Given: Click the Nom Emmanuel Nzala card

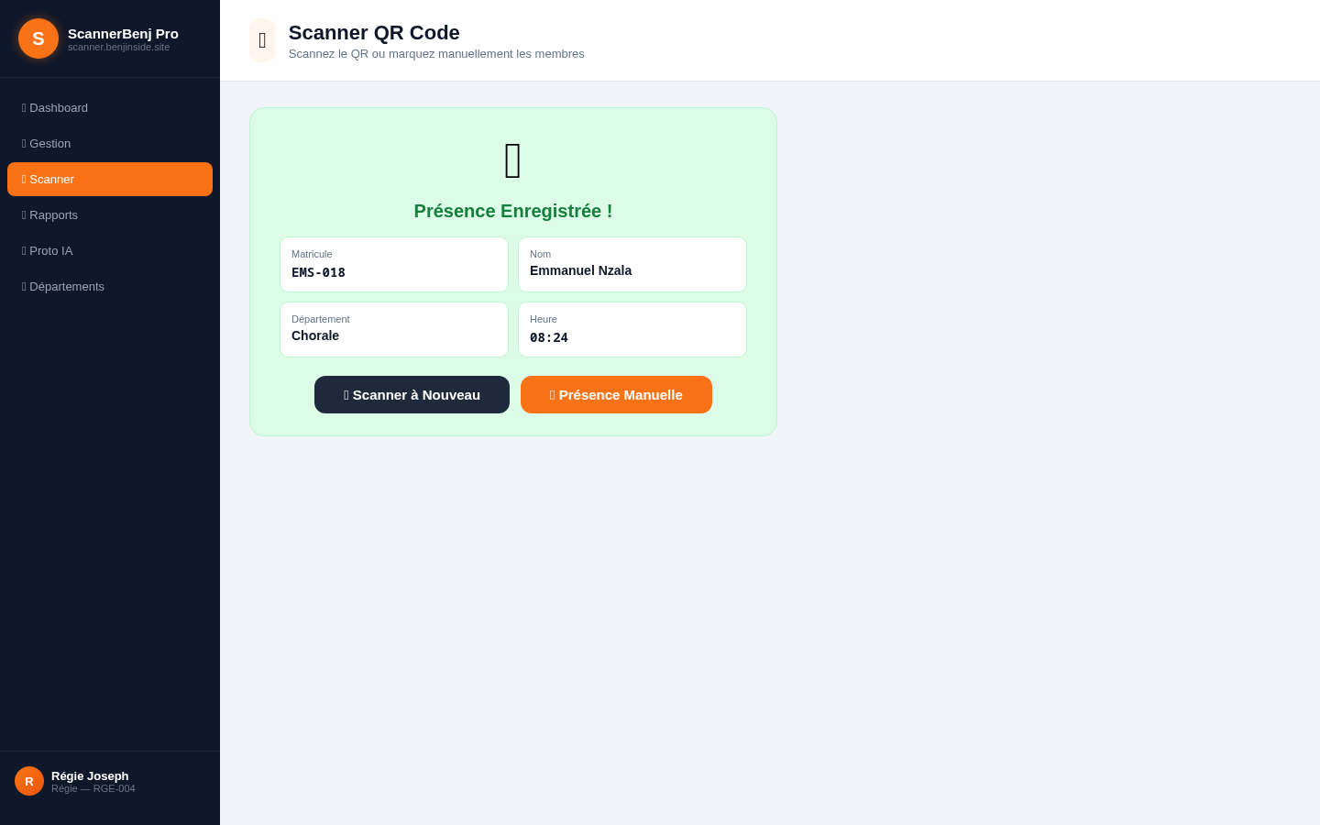Looking at the screenshot, I should click(632, 265).
